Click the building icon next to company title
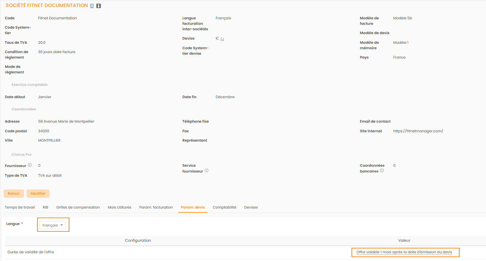This screenshot has width=486, height=261. click(92, 6)
